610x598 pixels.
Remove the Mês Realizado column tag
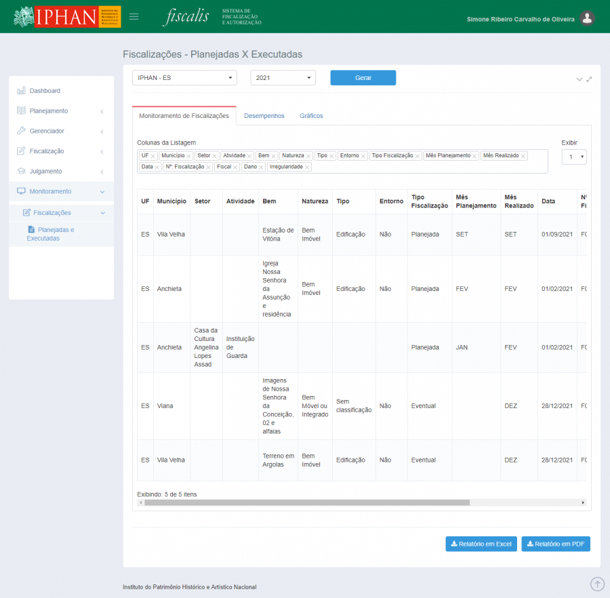pos(523,156)
